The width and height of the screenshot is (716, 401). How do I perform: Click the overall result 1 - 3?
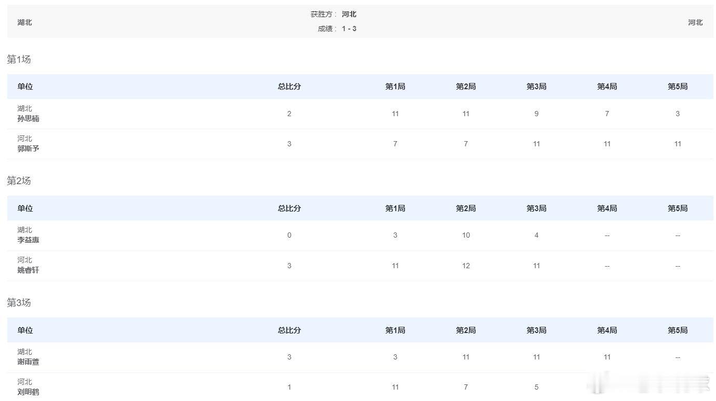pos(349,29)
